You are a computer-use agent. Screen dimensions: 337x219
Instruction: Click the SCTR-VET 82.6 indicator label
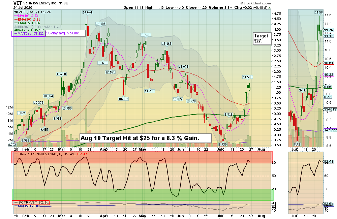pos(31,202)
